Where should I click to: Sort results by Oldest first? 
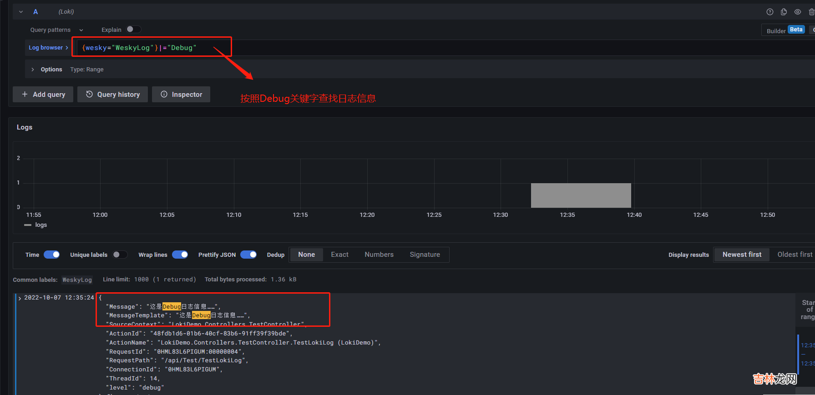(x=794, y=255)
